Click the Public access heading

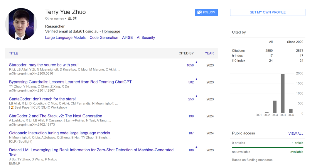coord(243,133)
